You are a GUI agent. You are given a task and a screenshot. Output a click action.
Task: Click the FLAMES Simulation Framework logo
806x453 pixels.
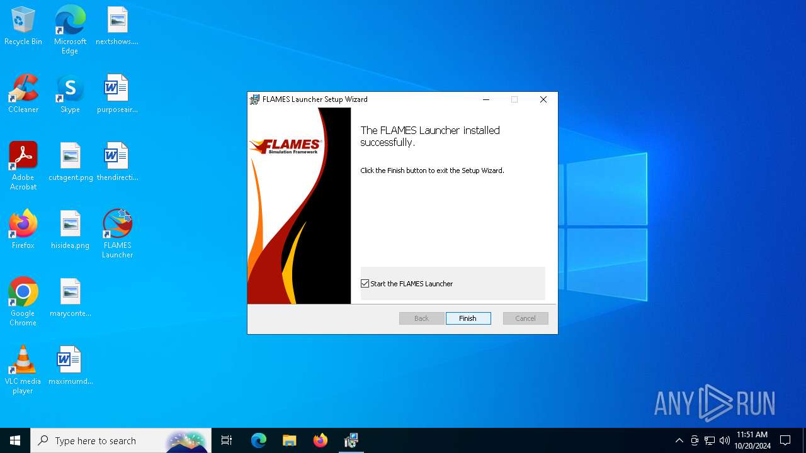coord(286,147)
